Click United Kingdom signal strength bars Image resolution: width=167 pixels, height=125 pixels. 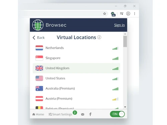(115, 69)
